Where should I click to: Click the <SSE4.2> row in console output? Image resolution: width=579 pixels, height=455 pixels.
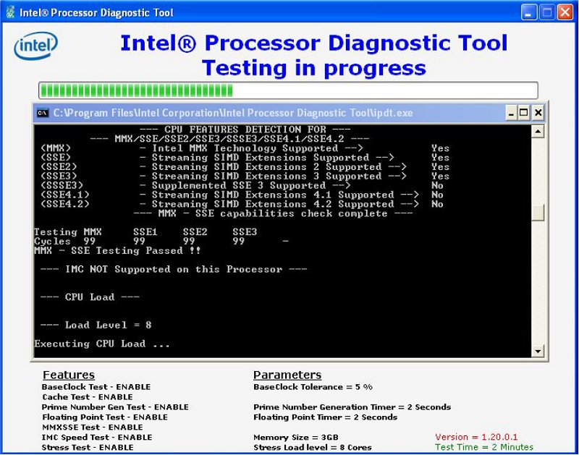[242, 204]
